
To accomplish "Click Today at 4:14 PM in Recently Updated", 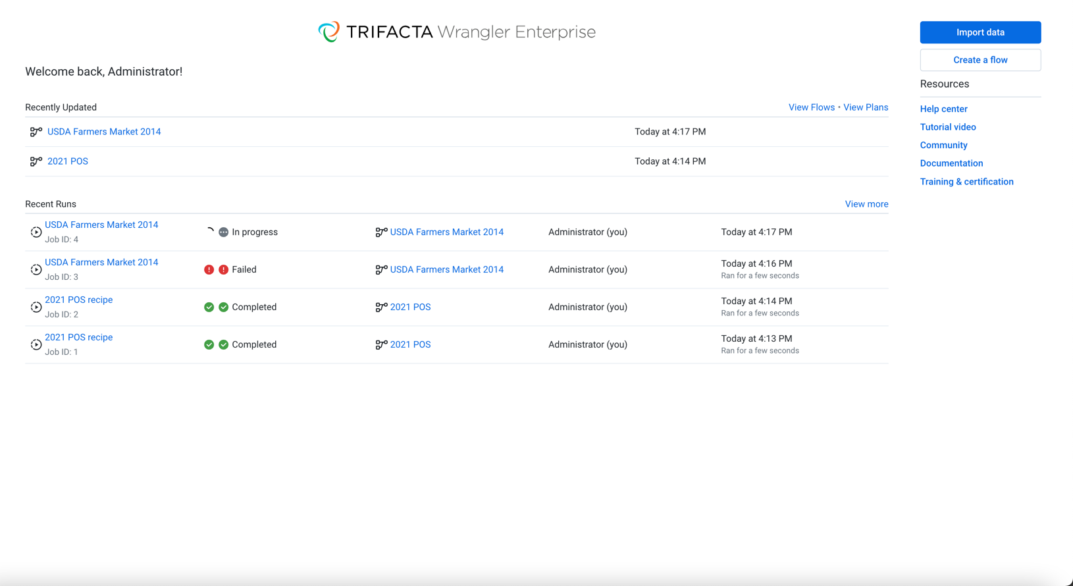I will [x=670, y=161].
